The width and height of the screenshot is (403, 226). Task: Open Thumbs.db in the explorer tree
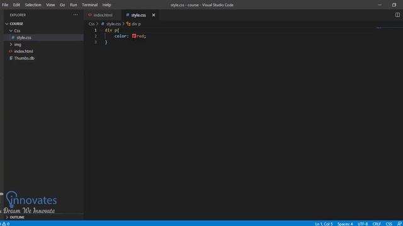tap(24, 58)
